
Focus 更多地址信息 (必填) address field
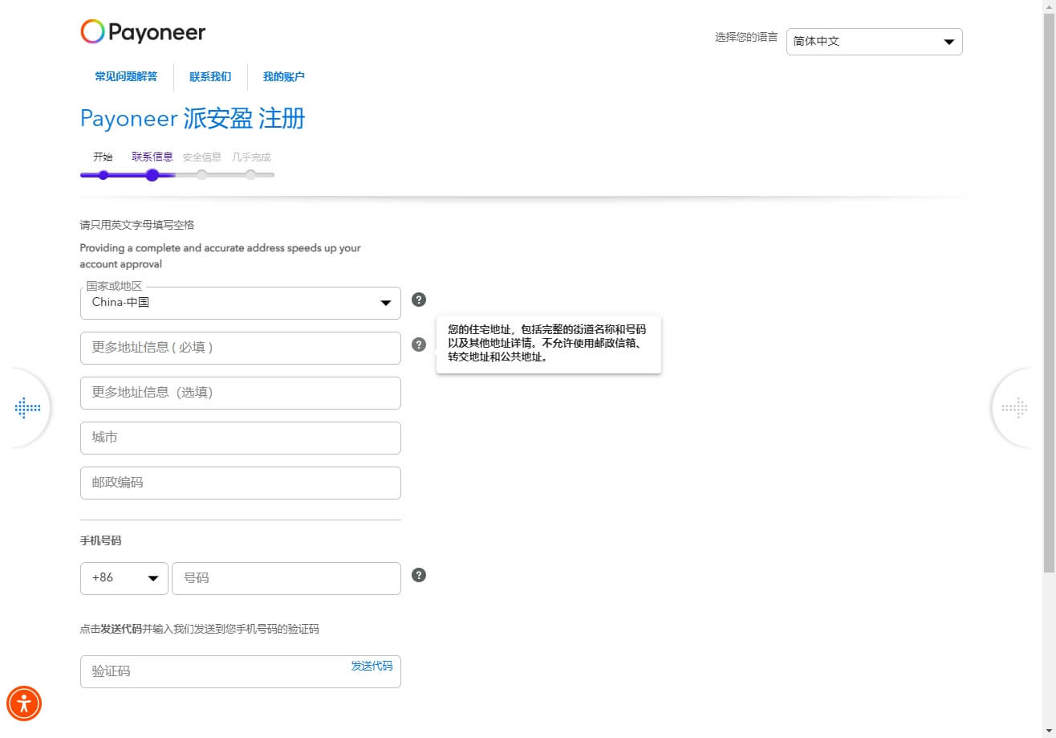(x=241, y=348)
